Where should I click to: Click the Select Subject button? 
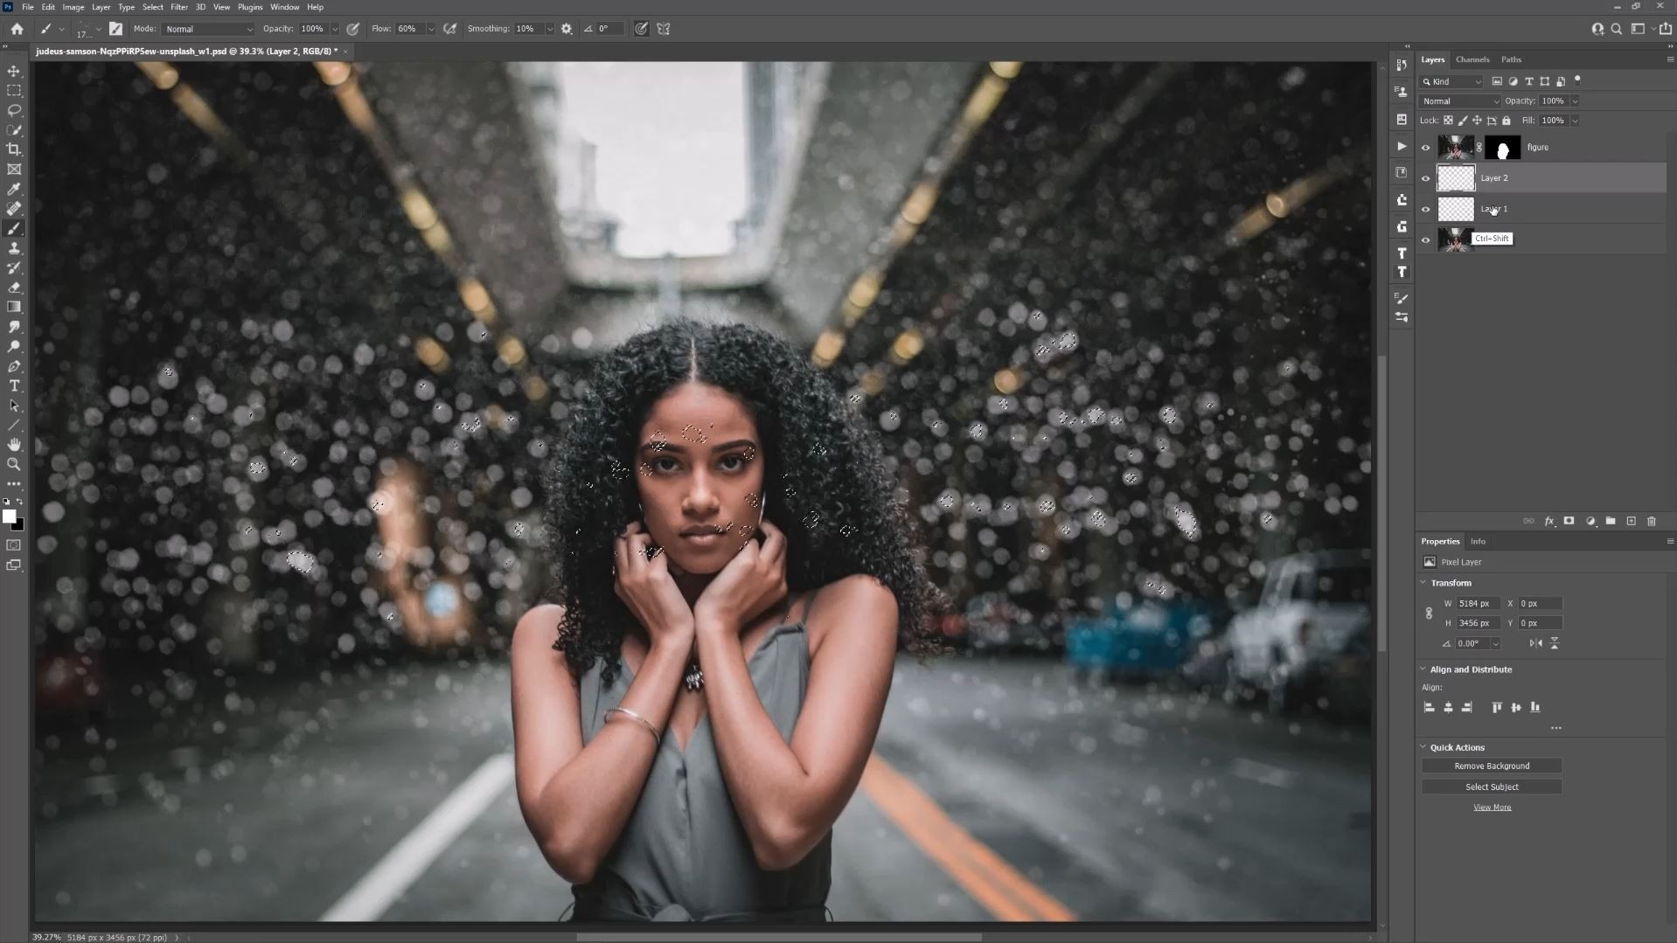click(x=1492, y=787)
